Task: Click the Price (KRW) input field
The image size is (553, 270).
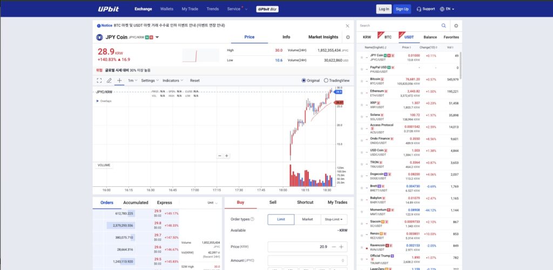Action: coord(307,247)
